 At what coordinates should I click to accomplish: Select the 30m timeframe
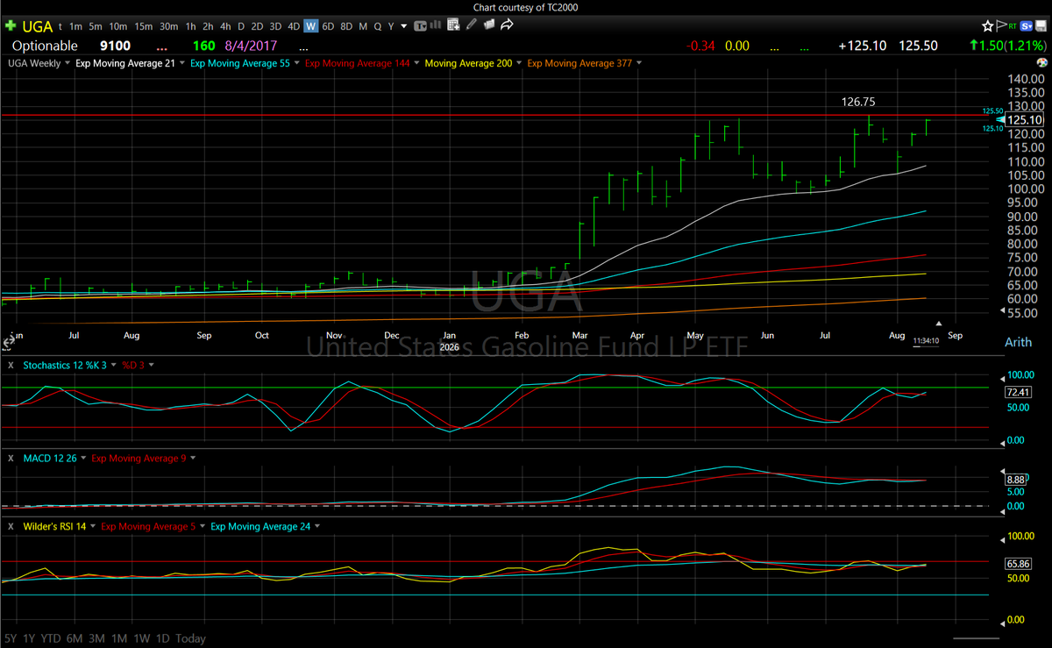(169, 26)
